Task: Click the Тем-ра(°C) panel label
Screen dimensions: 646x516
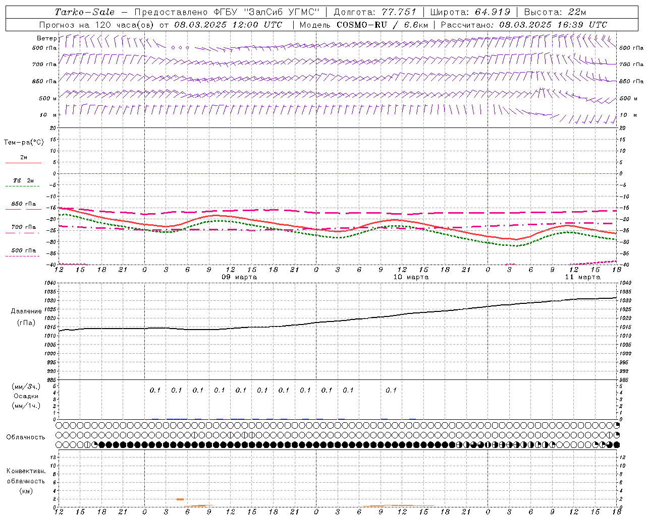Action: pyautogui.click(x=24, y=143)
